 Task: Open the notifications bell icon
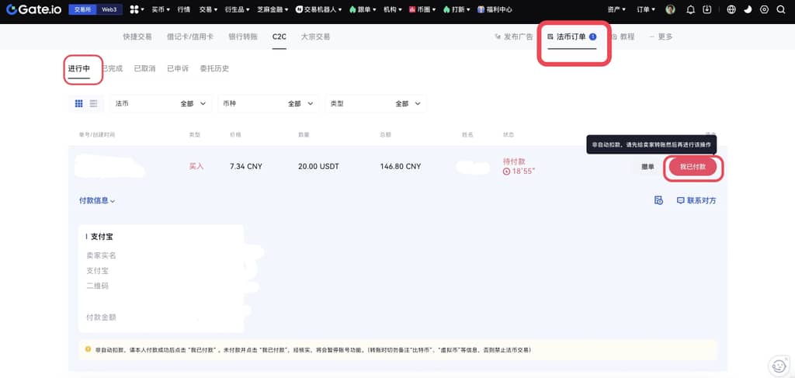click(691, 9)
